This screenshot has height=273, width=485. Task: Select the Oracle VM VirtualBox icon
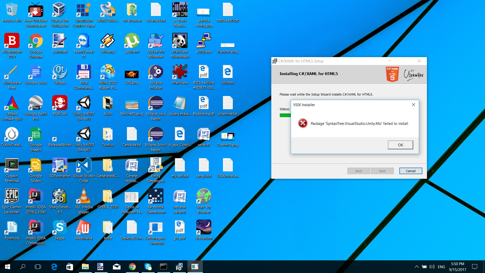point(60,15)
